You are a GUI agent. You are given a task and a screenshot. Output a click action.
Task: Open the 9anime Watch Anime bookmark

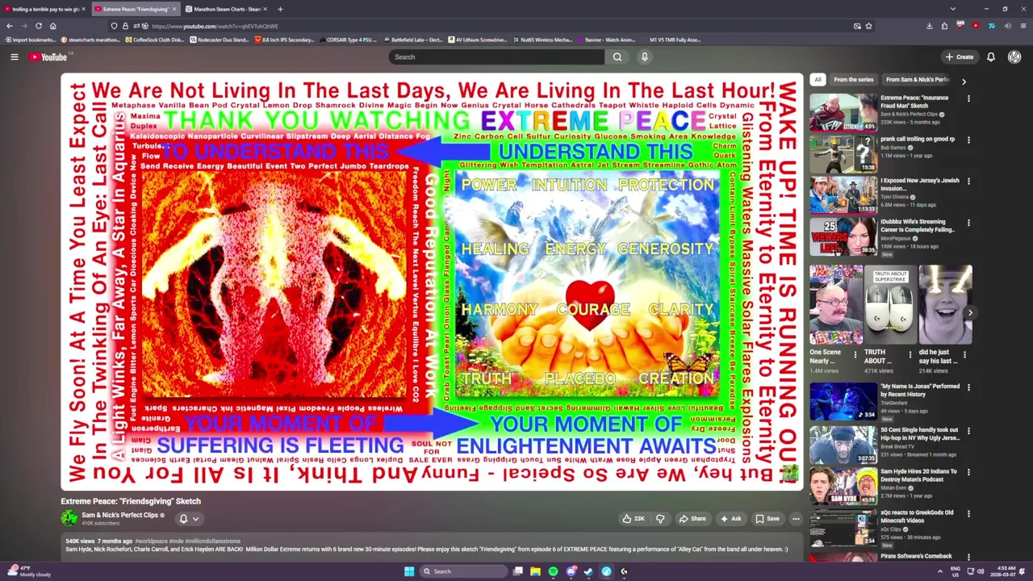[x=606, y=40]
